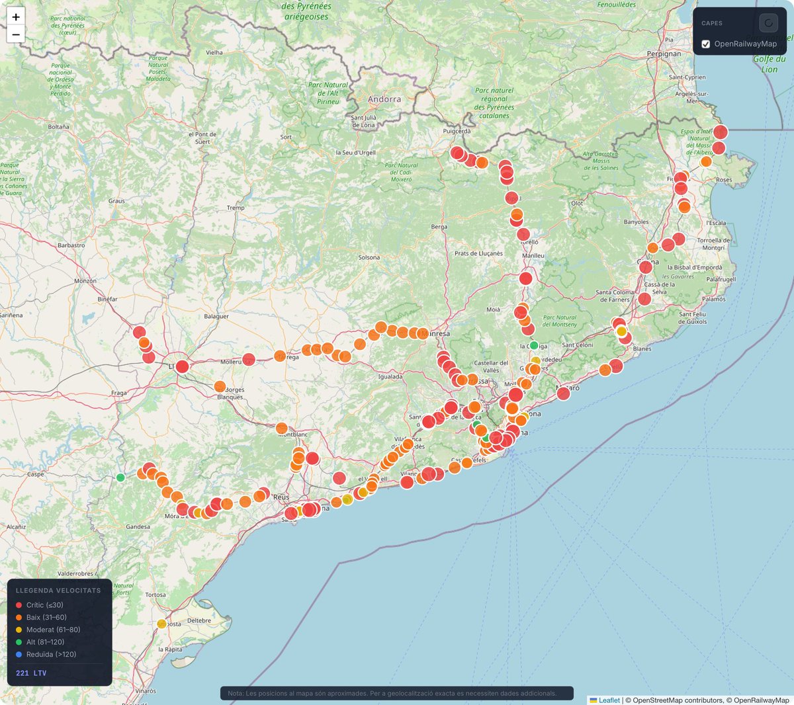Click the Perpignan city label
This screenshot has width=794, height=705.
click(664, 54)
